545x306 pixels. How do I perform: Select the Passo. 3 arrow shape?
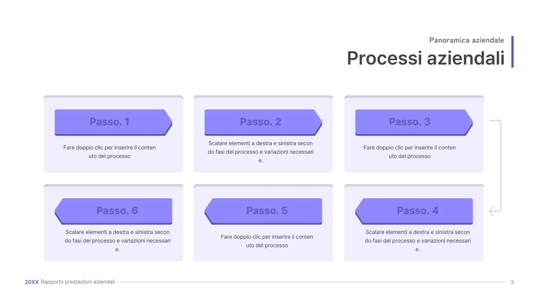pyautogui.click(x=414, y=122)
